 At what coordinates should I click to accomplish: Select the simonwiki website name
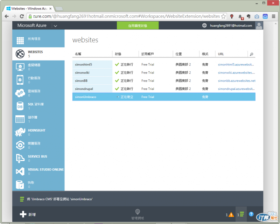point(82,73)
